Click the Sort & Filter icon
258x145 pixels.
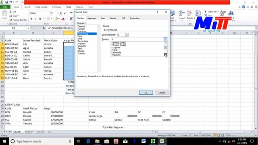tap(223, 13)
